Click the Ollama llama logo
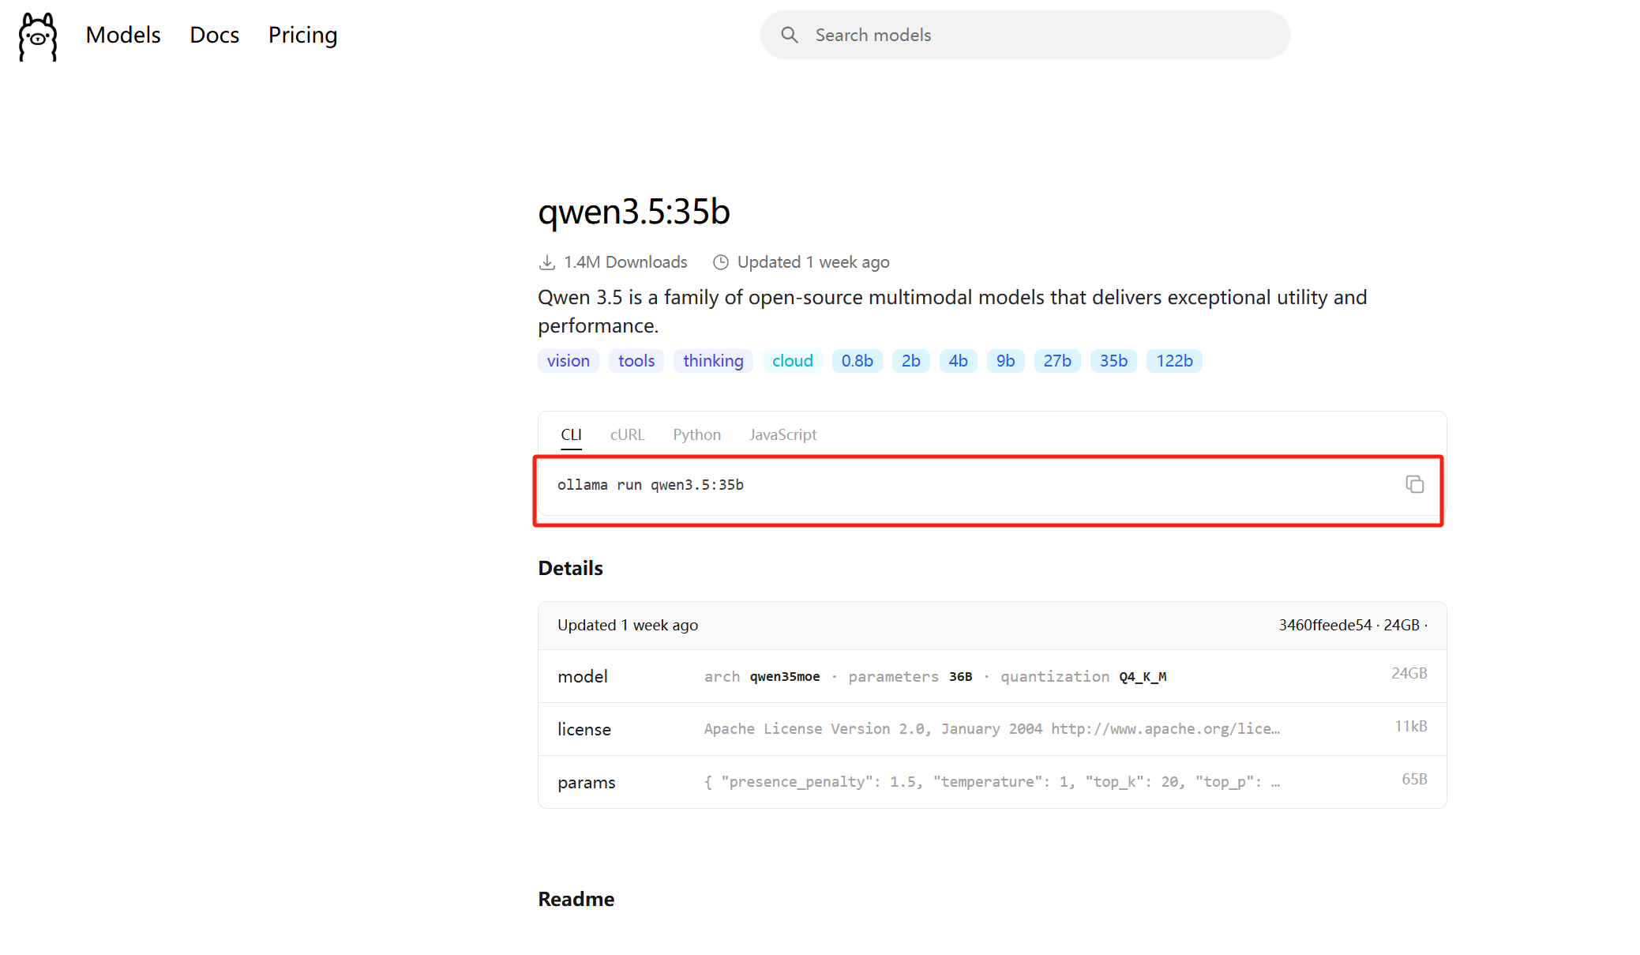This screenshot has height=955, width=1640. click(38, 36)
